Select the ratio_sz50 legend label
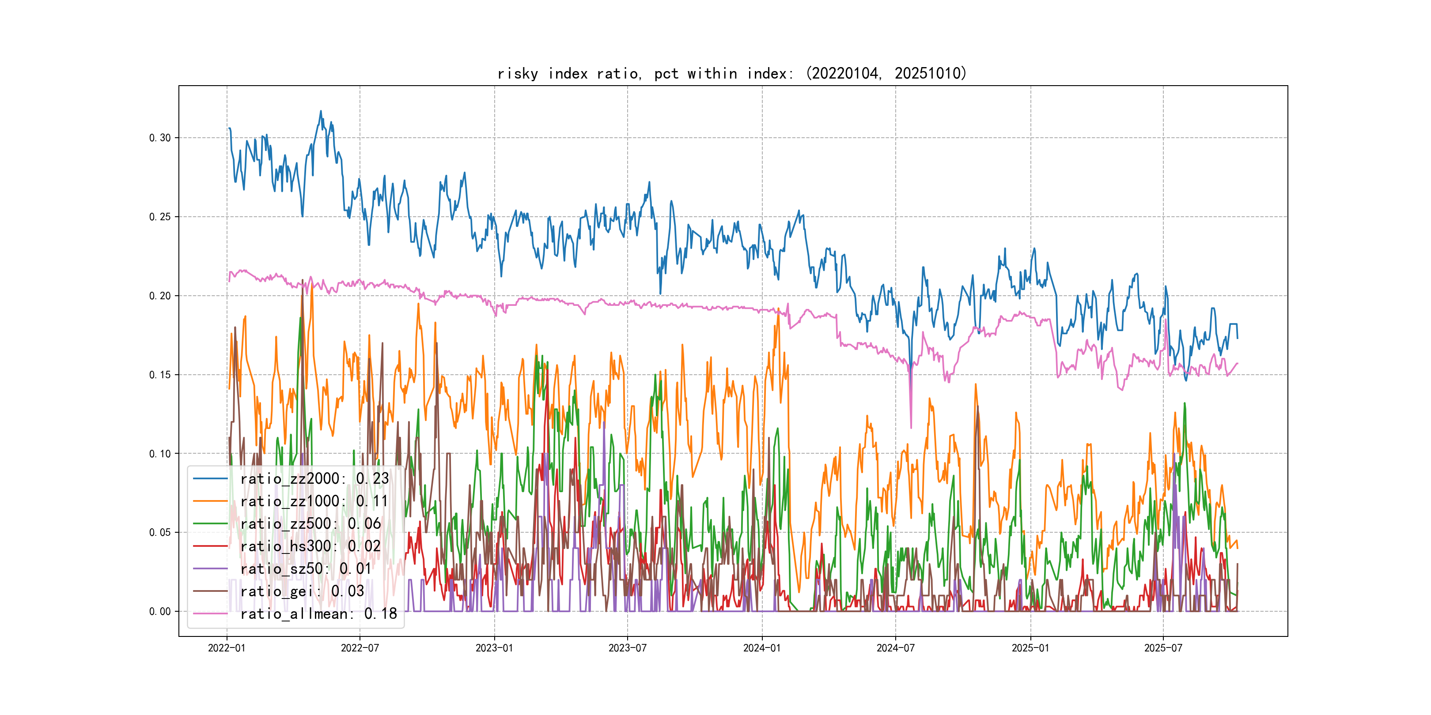 pyautogui.click(x=306, y=568)
